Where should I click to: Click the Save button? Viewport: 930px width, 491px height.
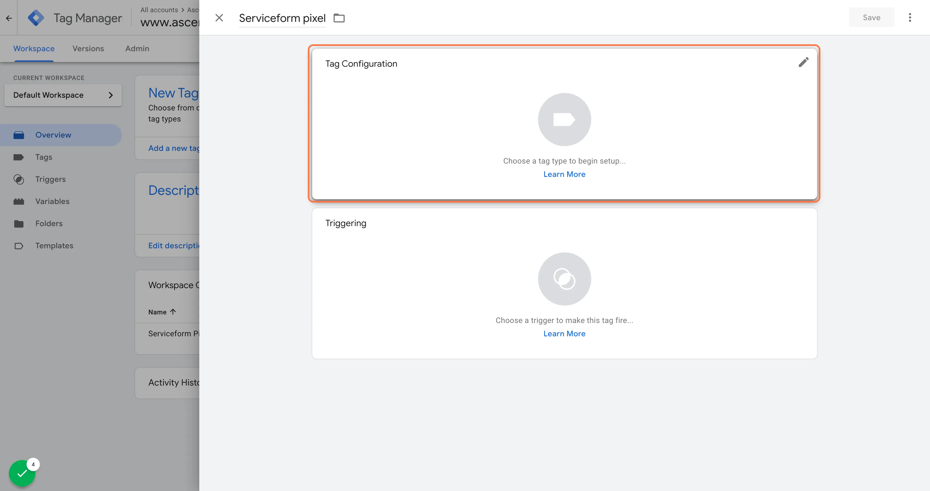(872, 17)
